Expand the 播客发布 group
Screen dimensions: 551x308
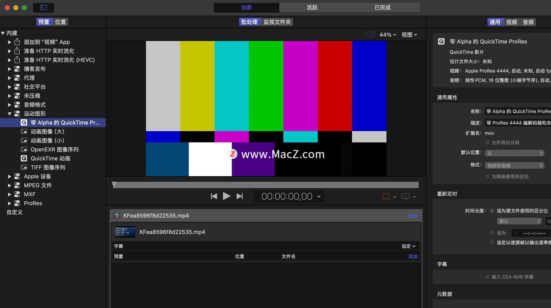[9, 69]
